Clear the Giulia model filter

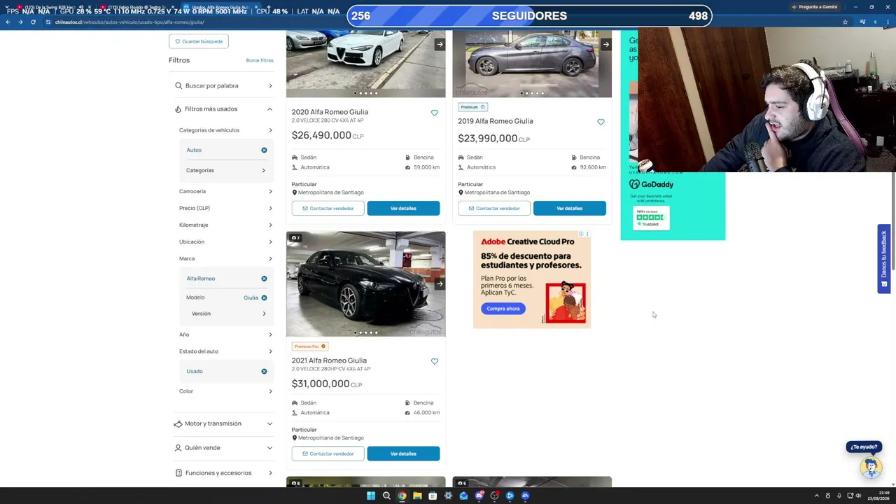coord(264,297)
